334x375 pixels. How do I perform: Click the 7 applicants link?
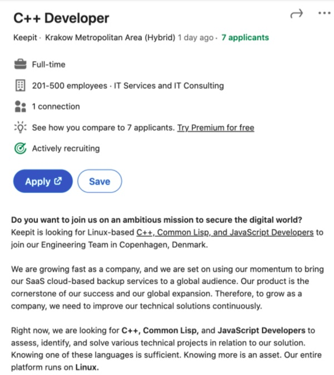click(x=245, y=38)
